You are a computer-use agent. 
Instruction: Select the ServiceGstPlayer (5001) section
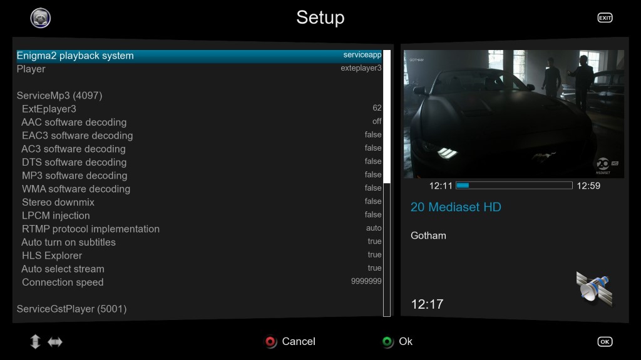click(71, 309)
